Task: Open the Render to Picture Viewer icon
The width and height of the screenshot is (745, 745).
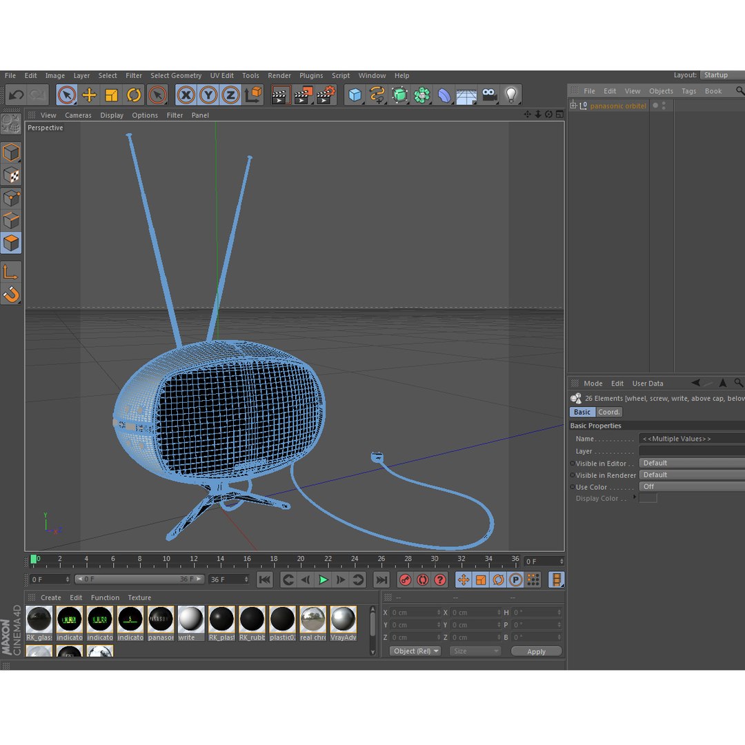Action: click(303, 95)
